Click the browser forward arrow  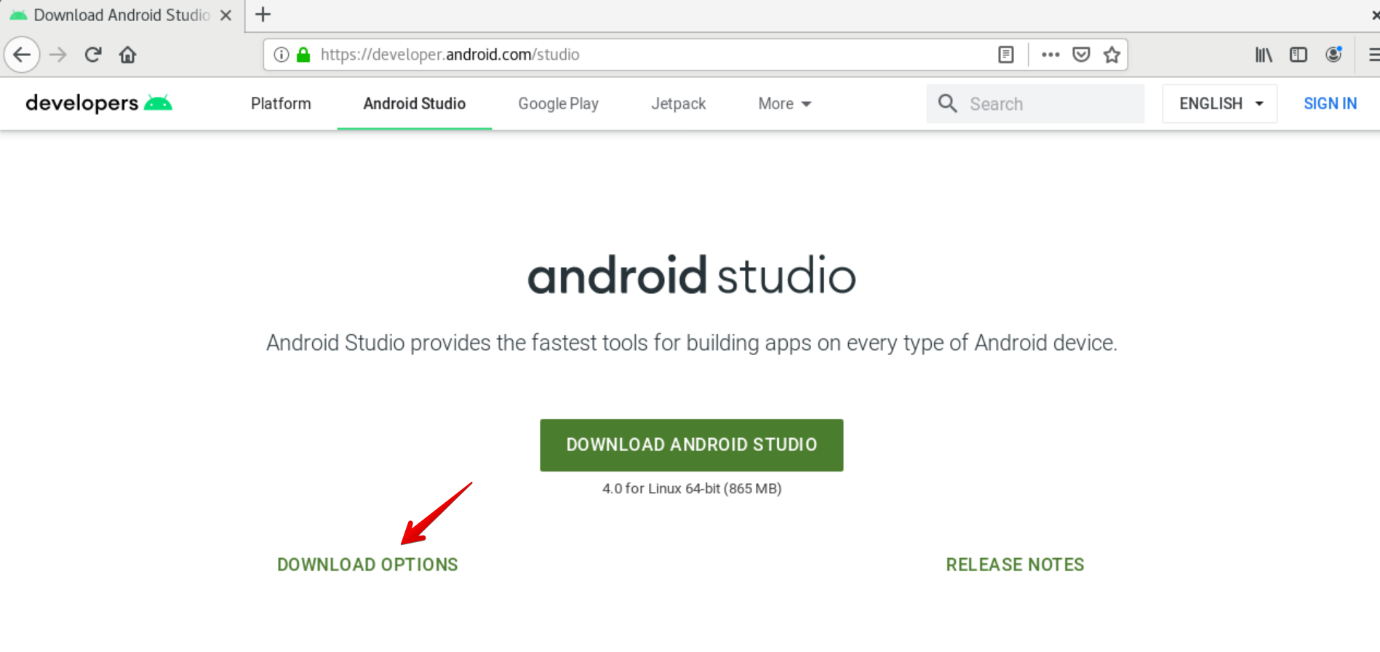pos(57,55)
